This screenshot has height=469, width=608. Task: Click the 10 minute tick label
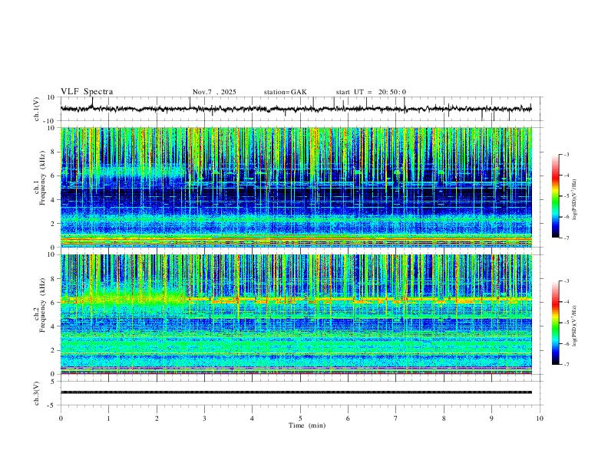540,418
